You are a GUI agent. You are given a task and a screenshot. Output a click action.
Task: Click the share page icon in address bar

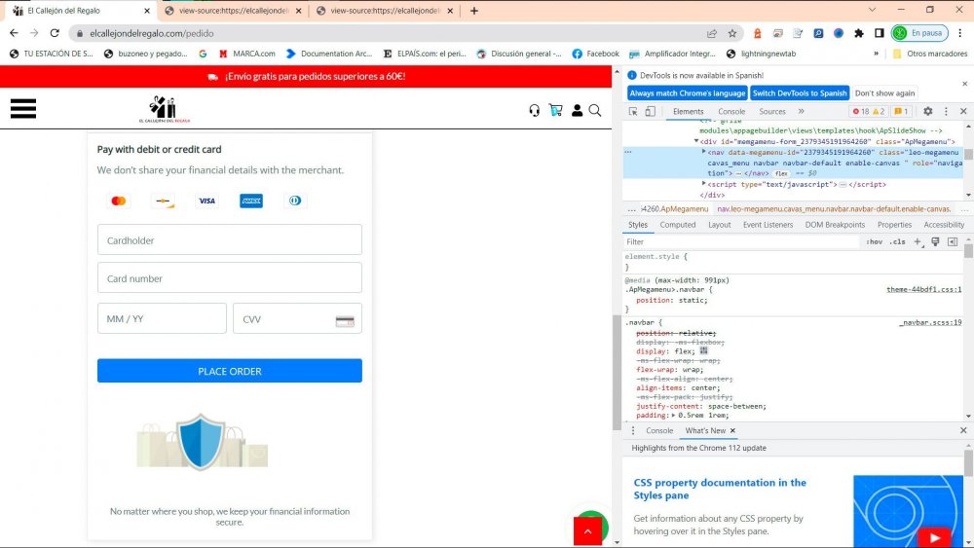(x=712, y=33)
